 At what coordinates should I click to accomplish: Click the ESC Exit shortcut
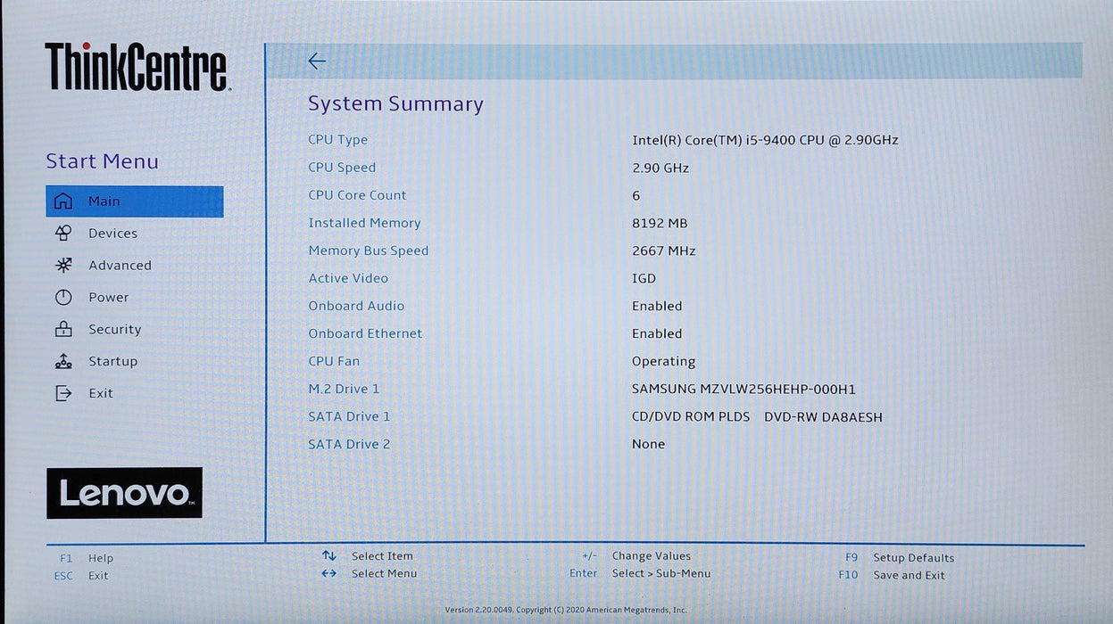click(81, 576)
